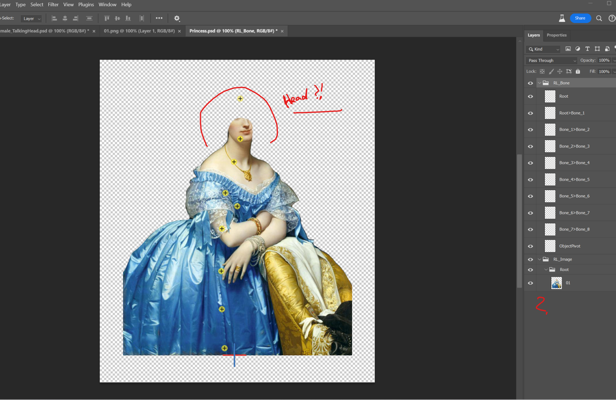Select the Bone_5>Bone_6 layer

574,196
